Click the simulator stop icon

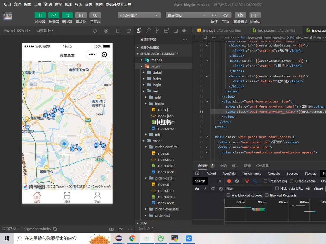(106, 31)
